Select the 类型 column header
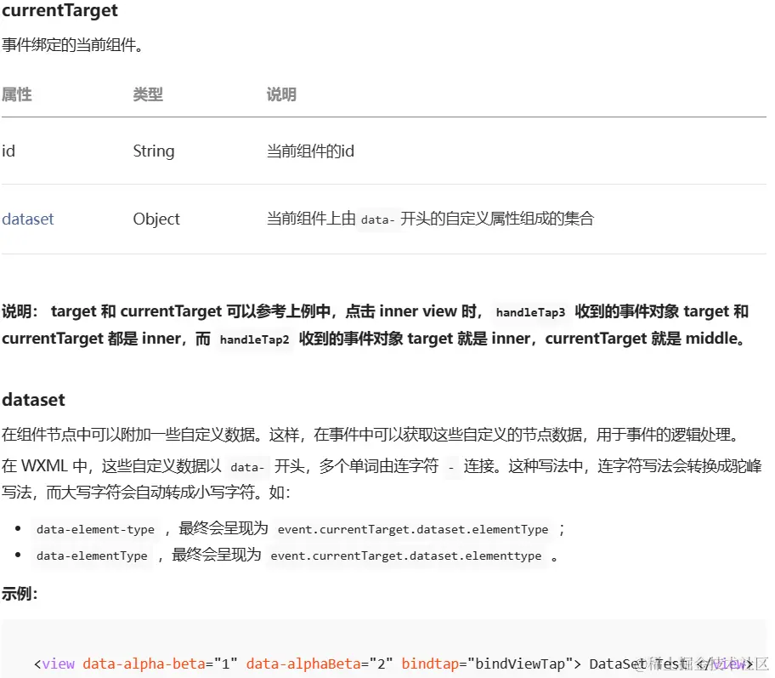775x678 pixels. coord(148,94)
